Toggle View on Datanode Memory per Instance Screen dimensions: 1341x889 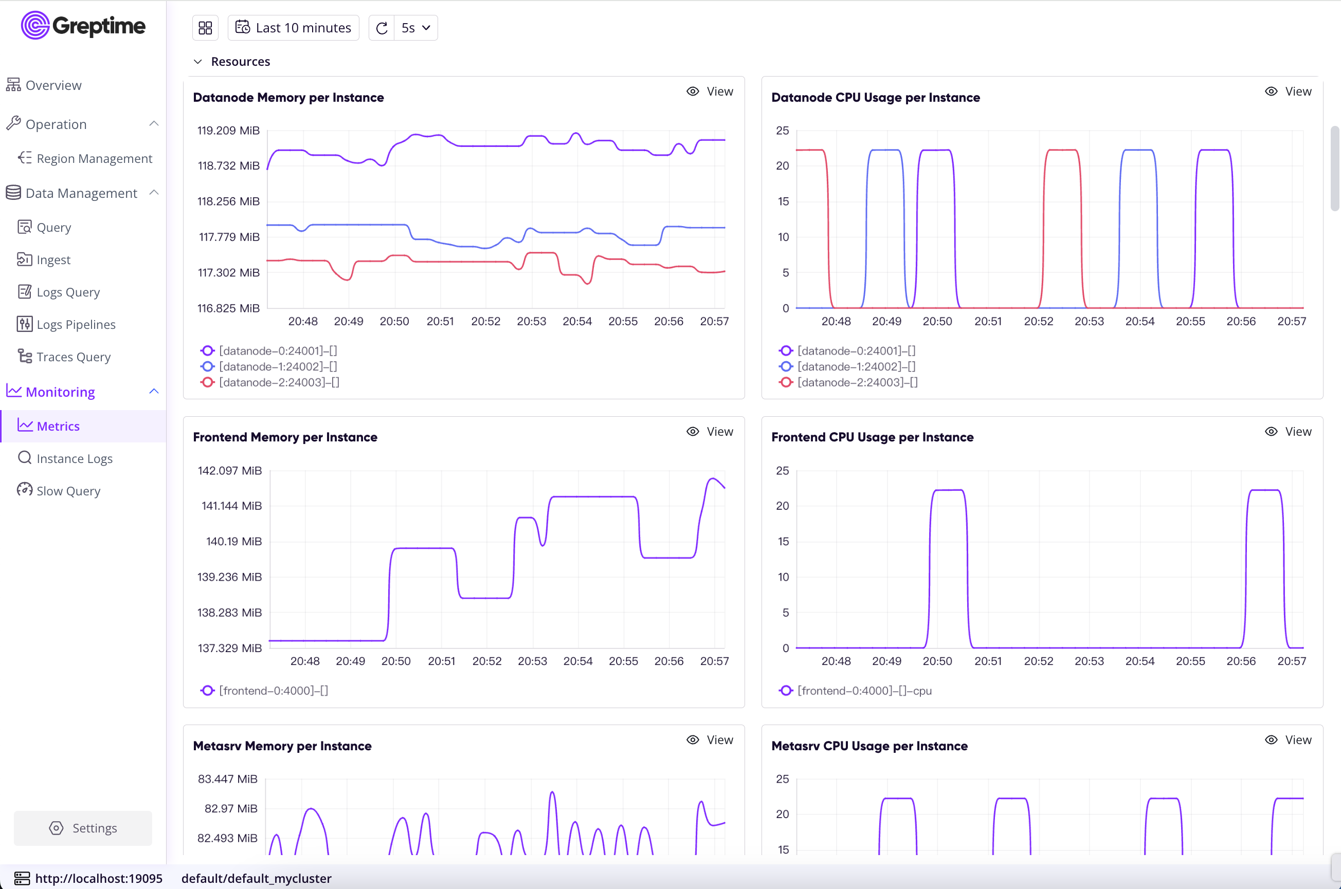[x=710, y=91]
